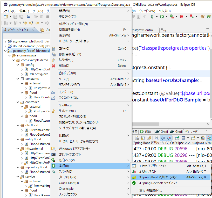Start debugging with the bug toolbar icon
212x198 pixels.
pos(153,17)
